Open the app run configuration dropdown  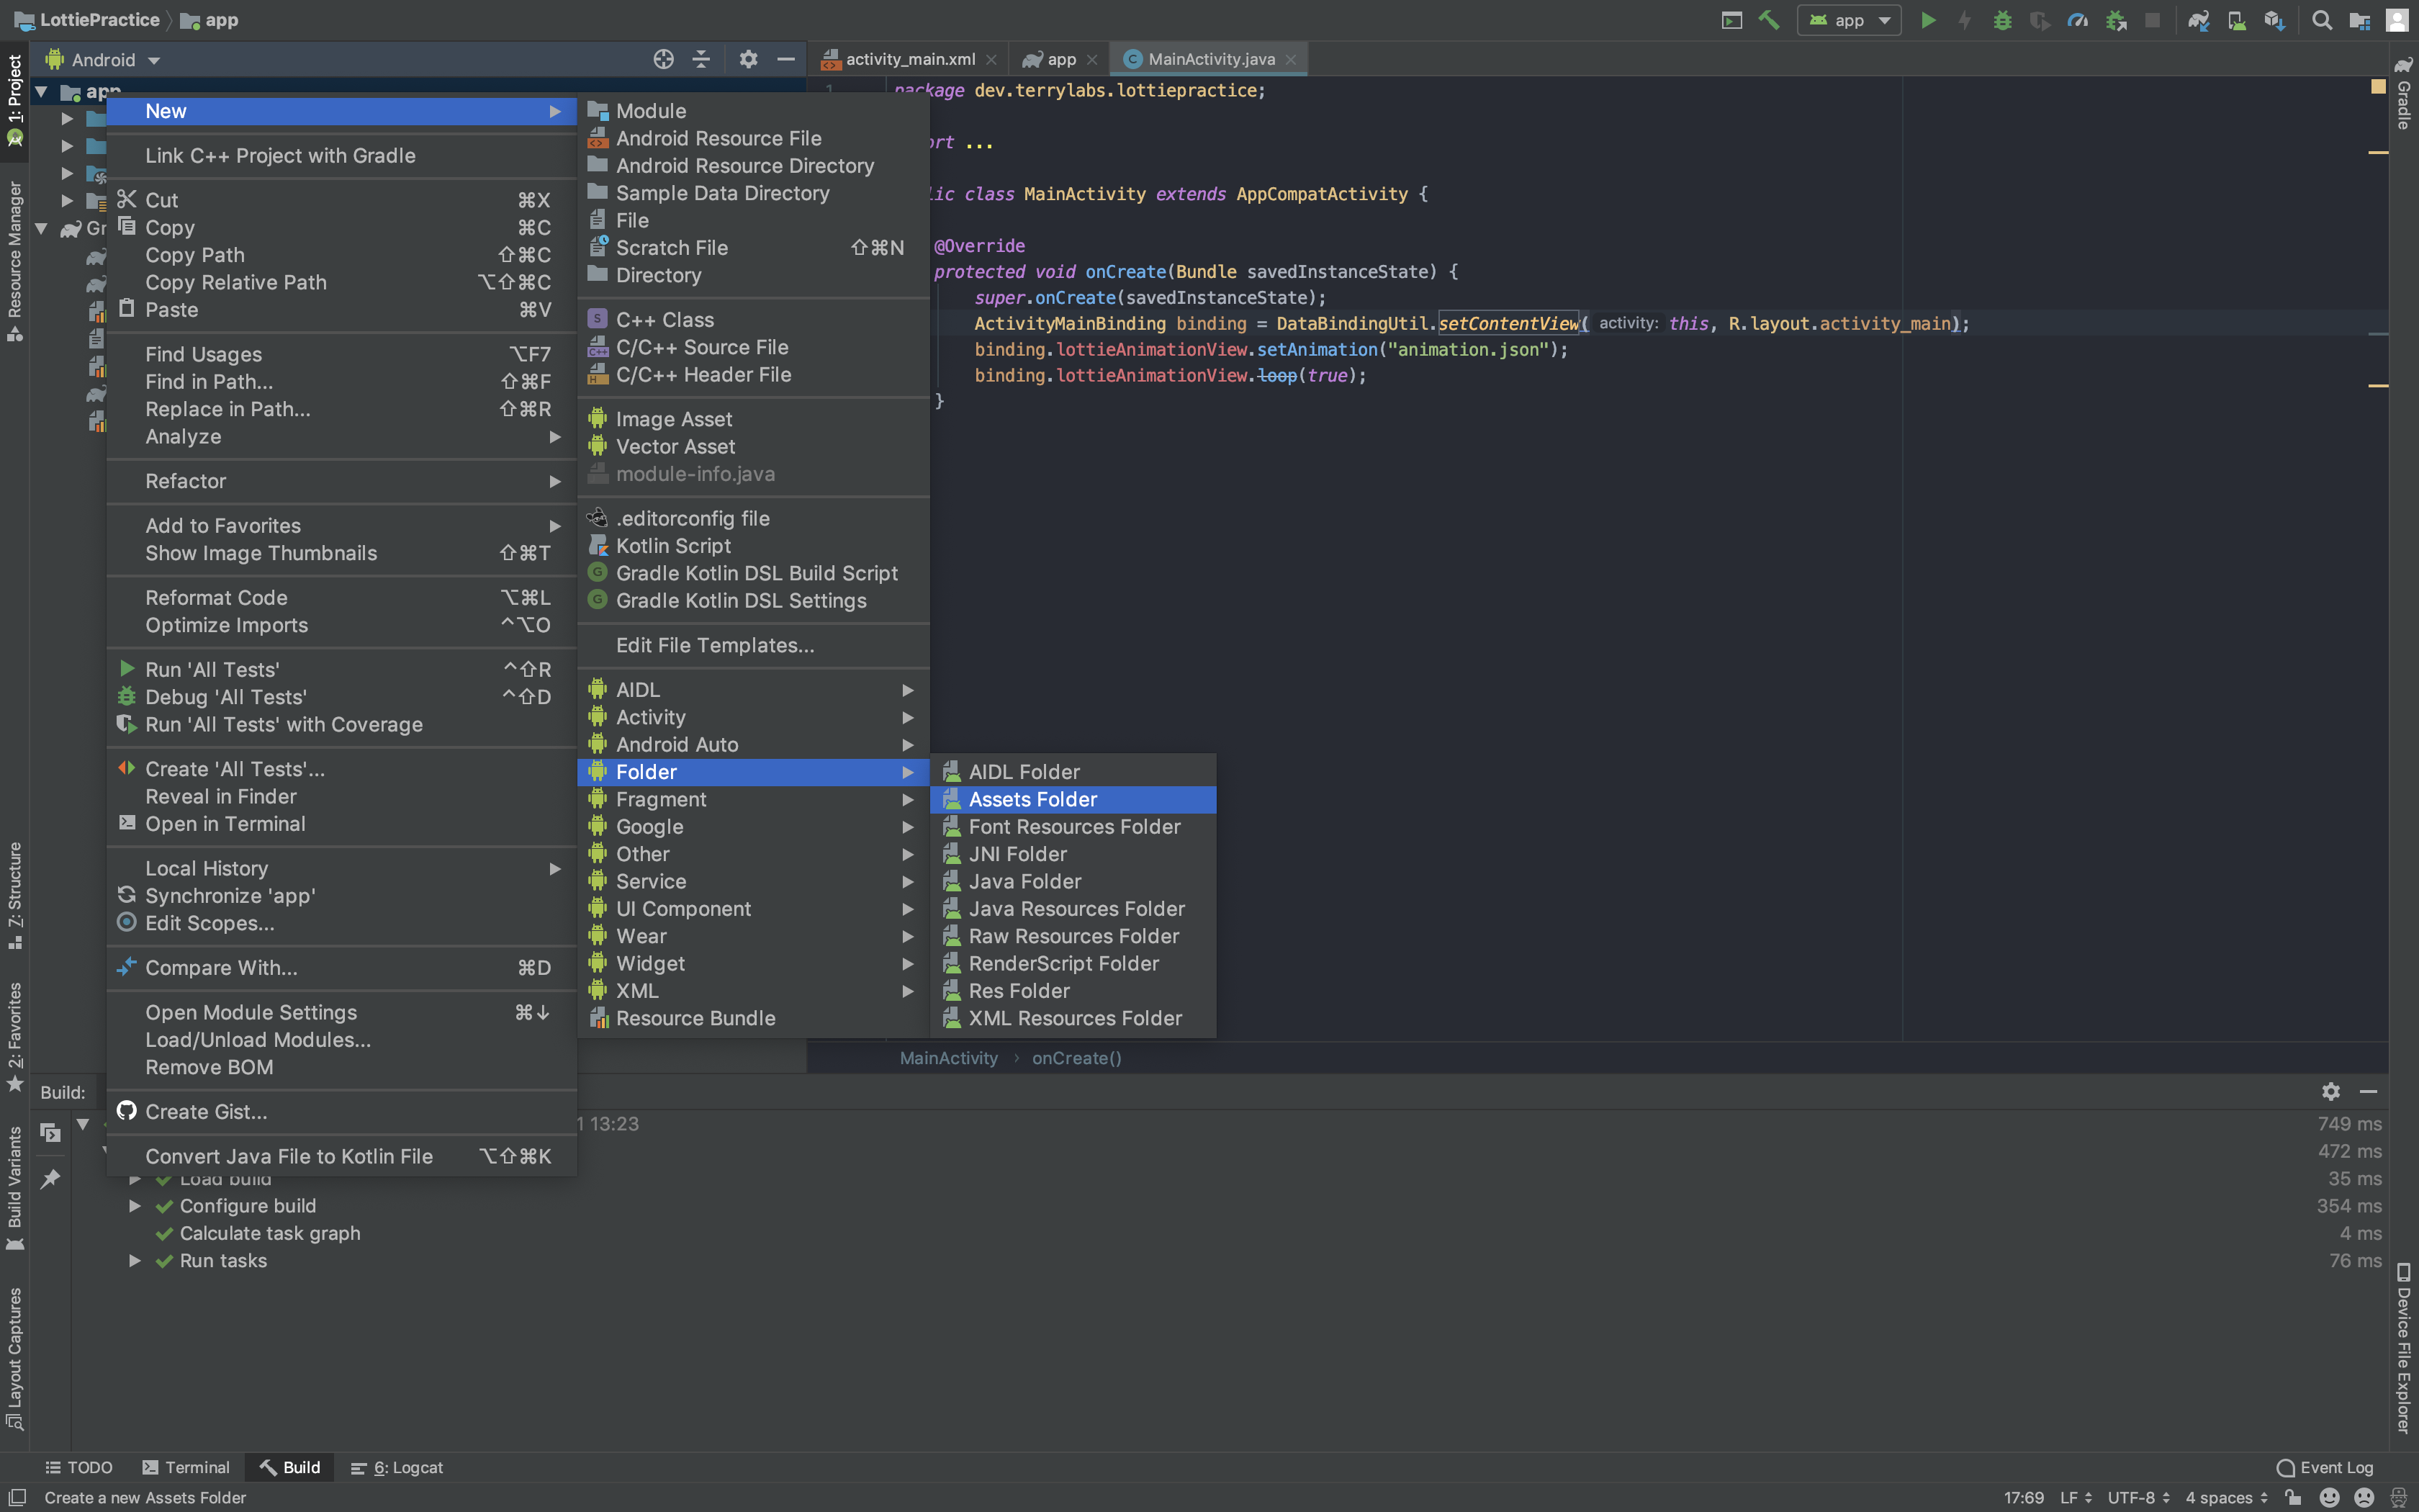coord(1850,20)
